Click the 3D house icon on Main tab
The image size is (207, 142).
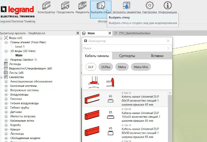(84, 33)
